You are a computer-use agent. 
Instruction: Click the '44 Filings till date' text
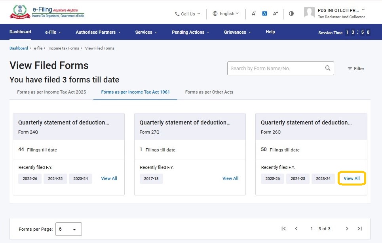(x=38, y=149)
